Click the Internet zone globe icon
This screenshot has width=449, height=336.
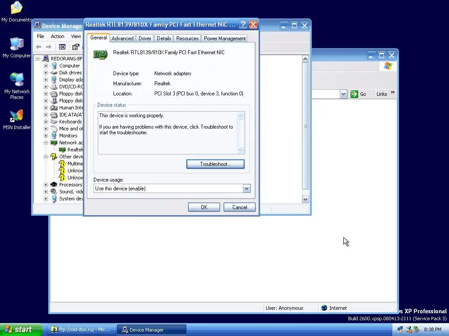[x=324, y=308]
